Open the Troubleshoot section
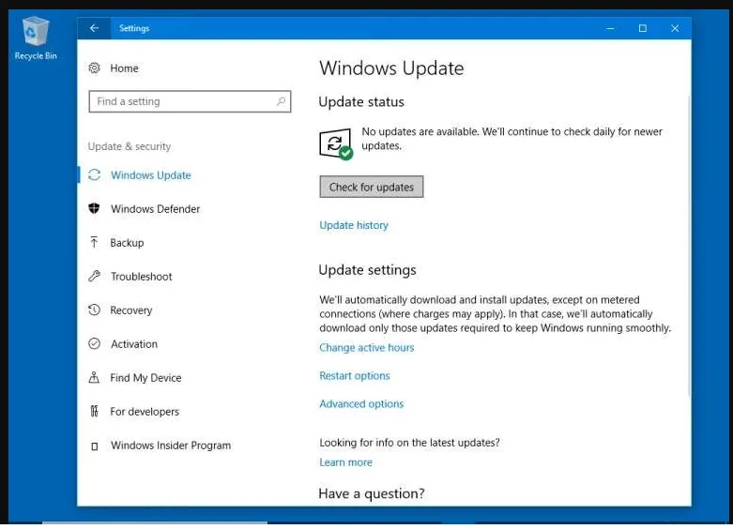The height and width of the screenshot is (529, 733). (141, 276)
